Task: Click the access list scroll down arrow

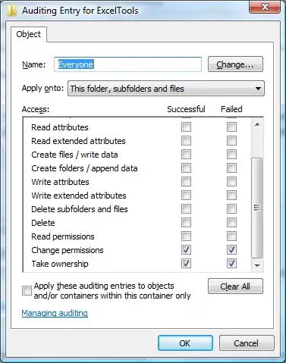Action: [257, 265]
